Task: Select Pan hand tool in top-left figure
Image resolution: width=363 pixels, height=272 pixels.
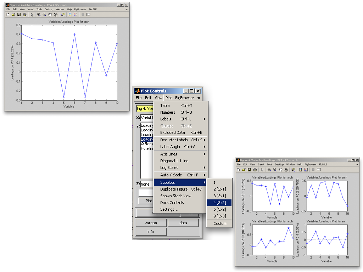Action: coord(50,15)
